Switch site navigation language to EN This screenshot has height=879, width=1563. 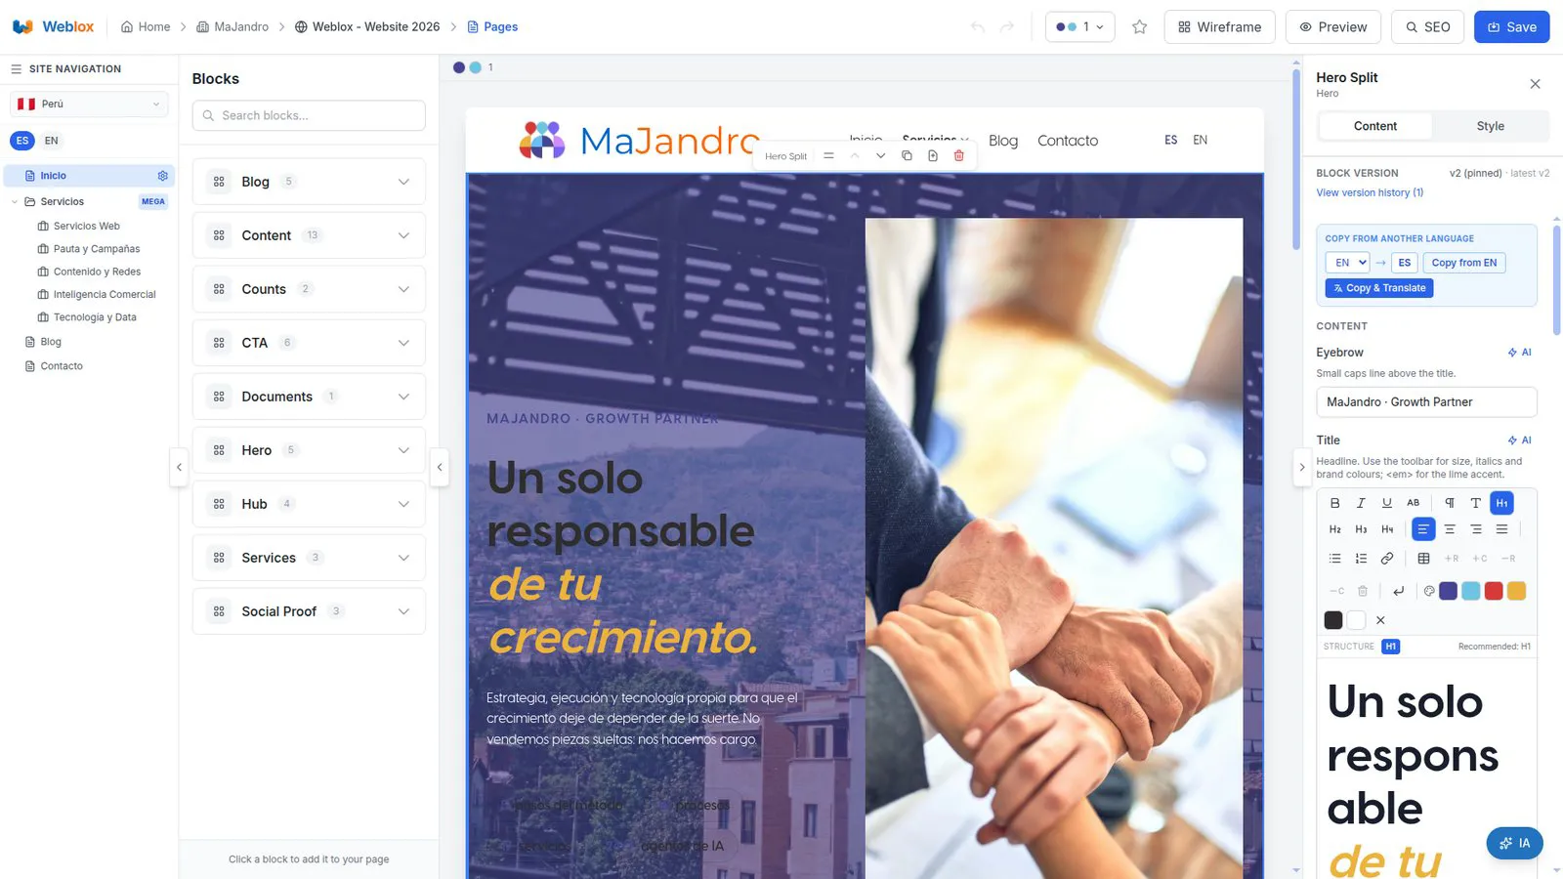point(52,141)
